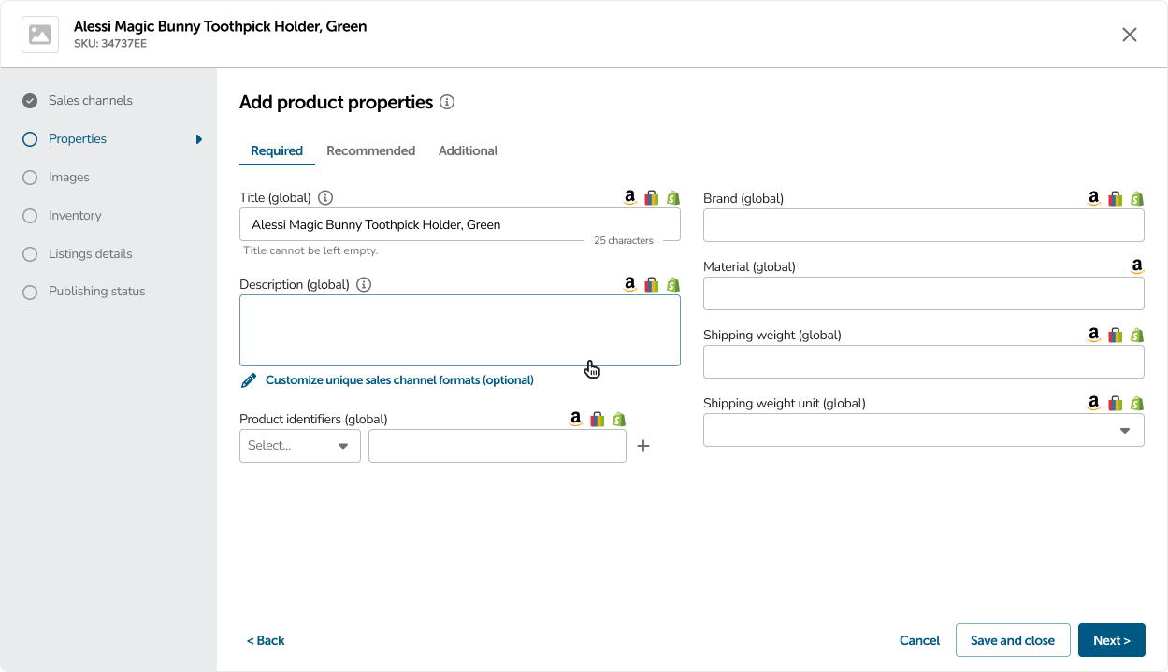The height and width of the screenshot is (672, 1168).
Task: Expand the Shipping weight unit dropdown
Action: pyautogui.click(x=923, y=430)
